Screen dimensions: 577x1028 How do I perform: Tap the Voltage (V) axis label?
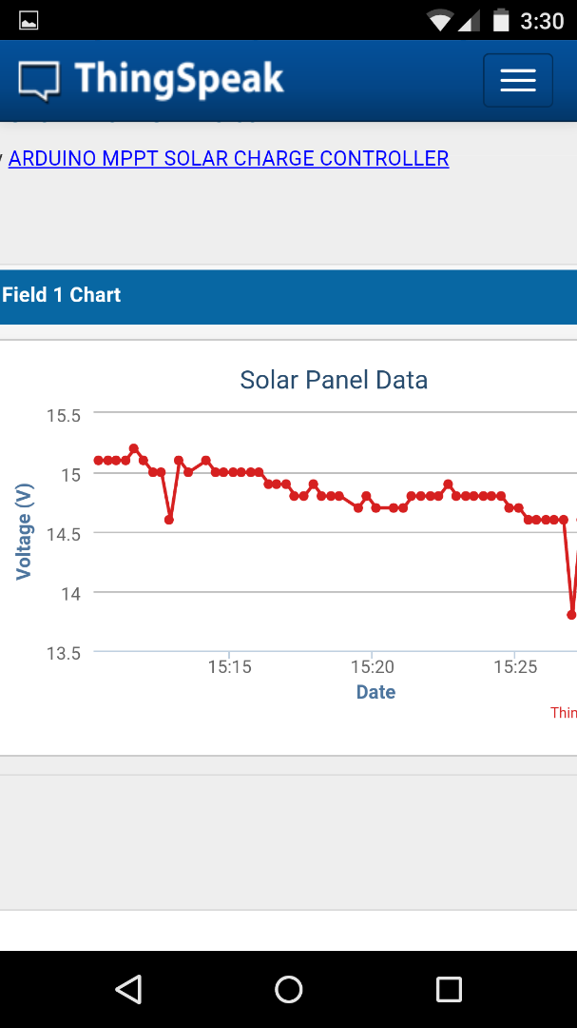[25, 531]
